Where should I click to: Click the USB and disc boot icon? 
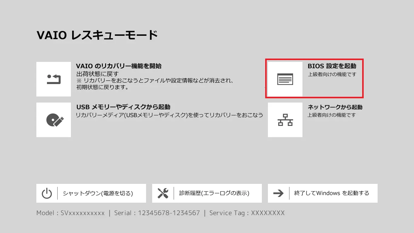(54, 120)
